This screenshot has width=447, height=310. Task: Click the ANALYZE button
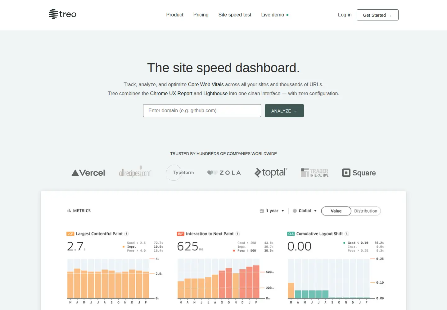pyautogui.click(x=284, y=111)
